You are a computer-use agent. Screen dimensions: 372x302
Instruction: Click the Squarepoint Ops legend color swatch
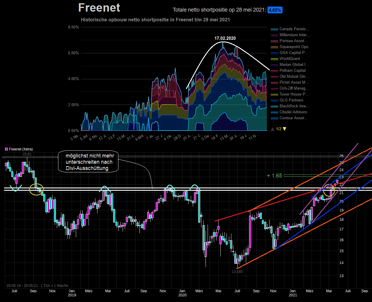274,47
